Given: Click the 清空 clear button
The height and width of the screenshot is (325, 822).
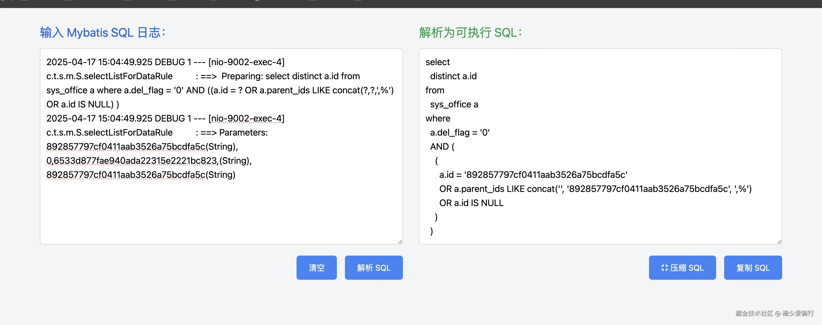Looking at the screenshot, I should point(316,267).
